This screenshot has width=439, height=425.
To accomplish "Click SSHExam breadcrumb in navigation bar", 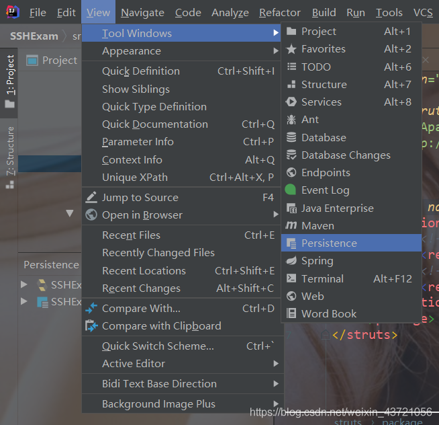I will click(x=34, y=36).
